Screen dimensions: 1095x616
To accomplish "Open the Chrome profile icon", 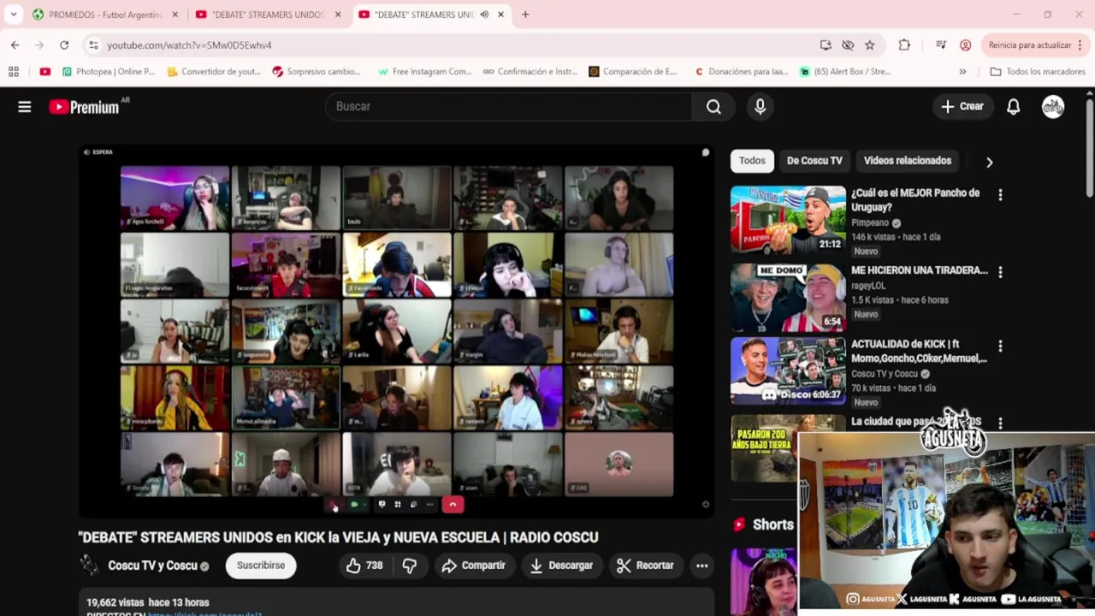I will point(965,44).
